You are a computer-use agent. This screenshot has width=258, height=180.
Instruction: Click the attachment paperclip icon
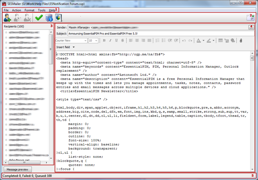241,40
